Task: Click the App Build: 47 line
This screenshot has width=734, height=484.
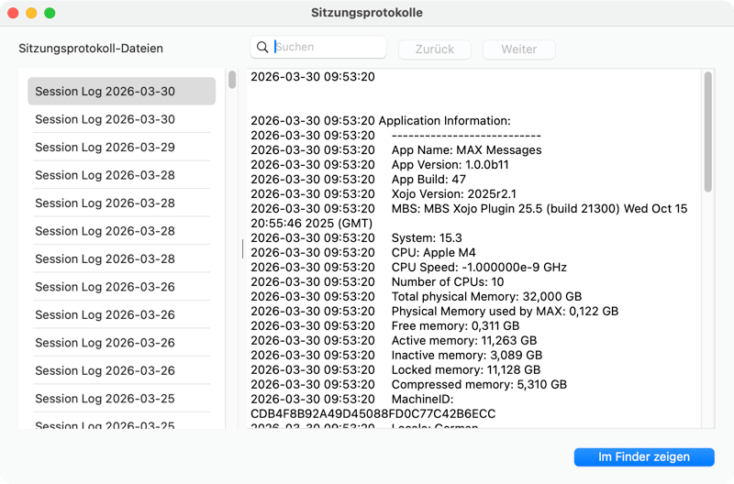Action: [x=358, y=180]
